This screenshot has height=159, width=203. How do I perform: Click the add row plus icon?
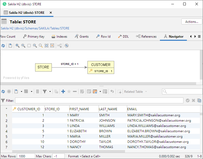click(63, 91)
